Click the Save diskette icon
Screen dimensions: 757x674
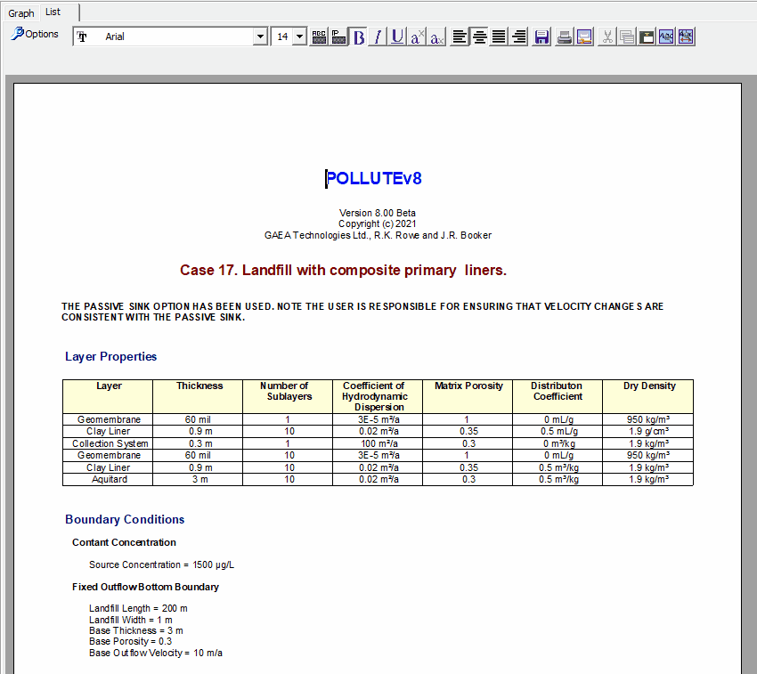[541, 37]
